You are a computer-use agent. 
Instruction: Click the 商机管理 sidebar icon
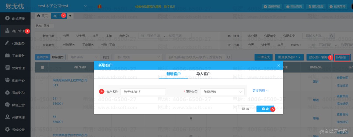[x=7, y=18]
